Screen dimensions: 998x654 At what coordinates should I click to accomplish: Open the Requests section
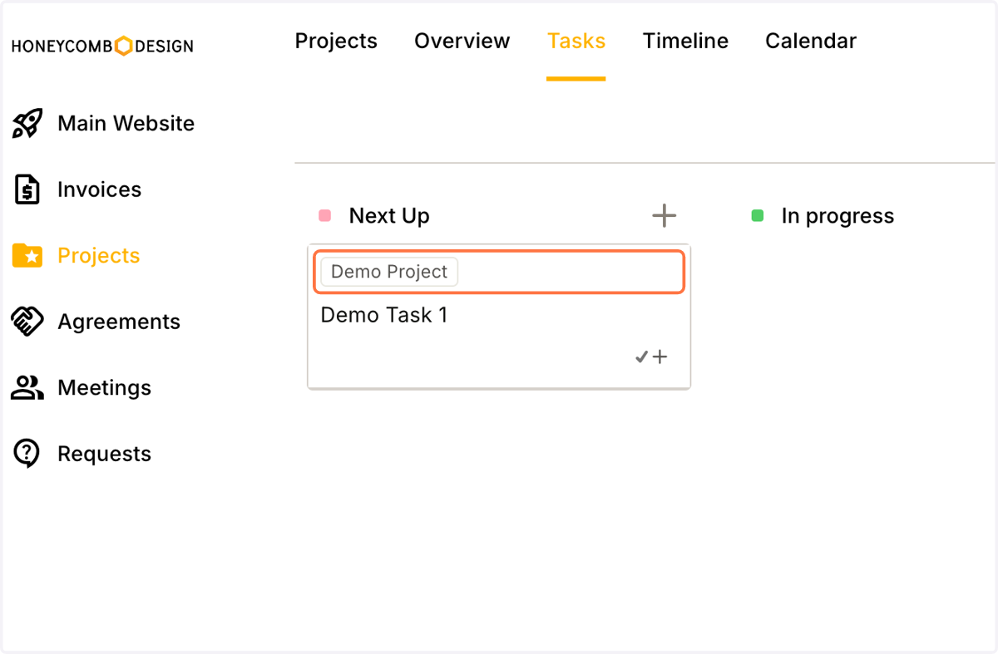coord(104,454)
